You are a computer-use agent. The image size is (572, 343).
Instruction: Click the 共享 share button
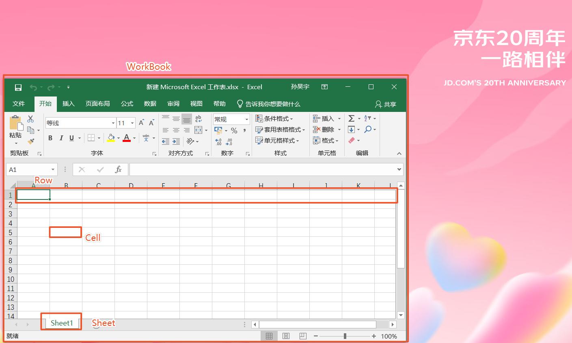(385, 104)
